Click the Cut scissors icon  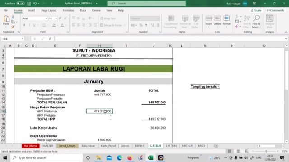click(13, 17)
